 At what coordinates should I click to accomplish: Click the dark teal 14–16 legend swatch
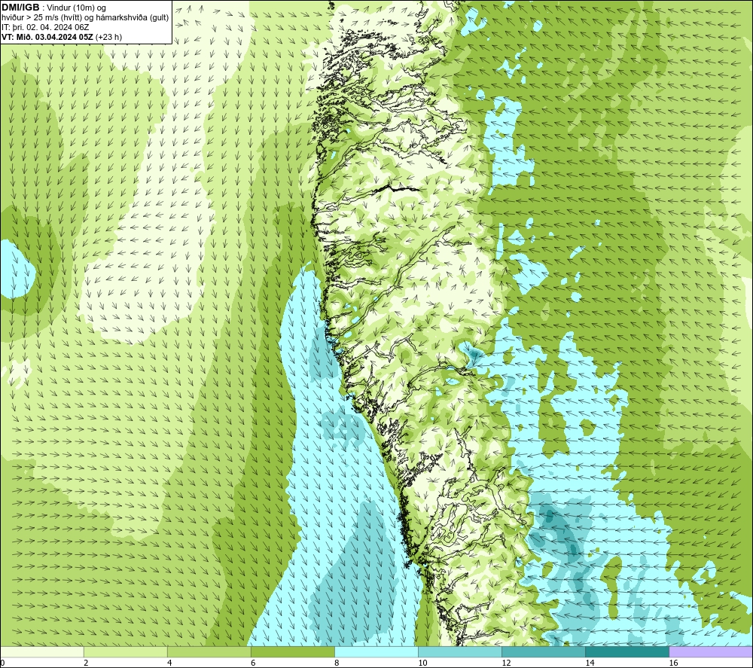point(627,651)
